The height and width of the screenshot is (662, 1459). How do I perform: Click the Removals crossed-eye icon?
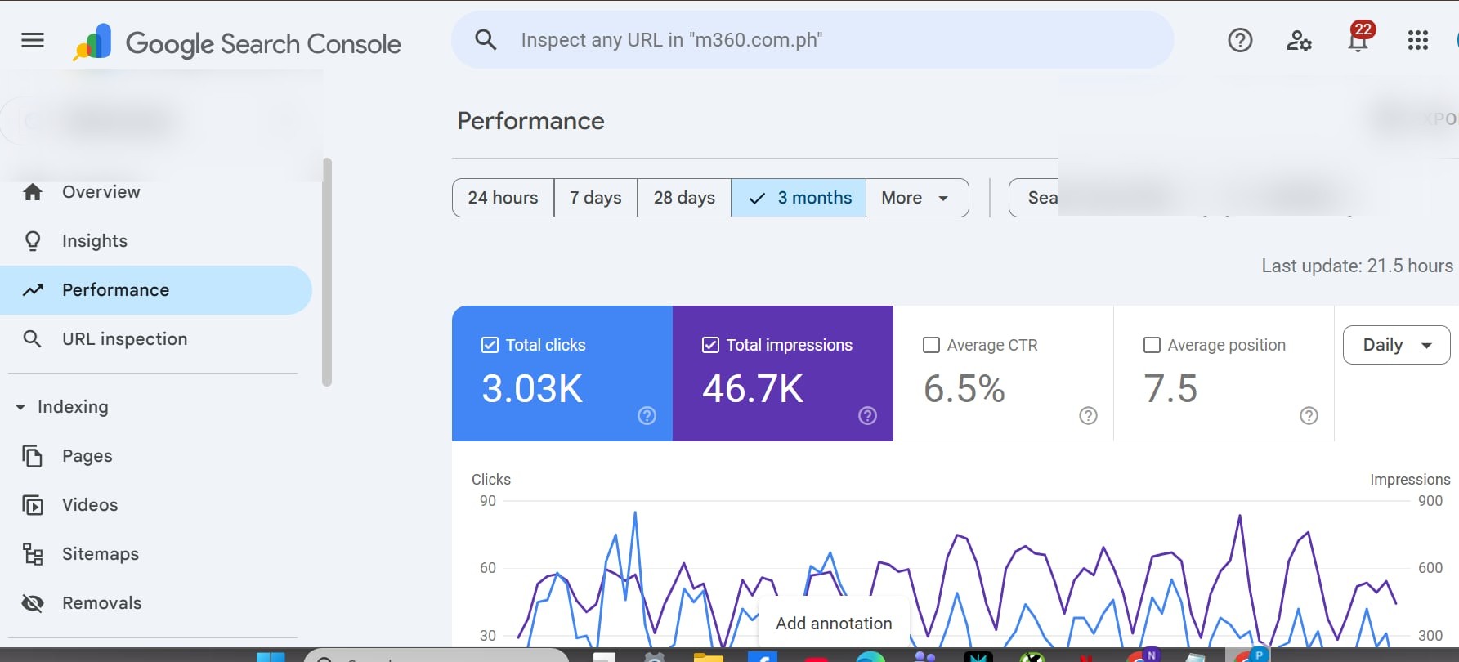pos(33,603)
